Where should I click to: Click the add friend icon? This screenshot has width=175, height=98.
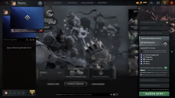click(30, 40)
